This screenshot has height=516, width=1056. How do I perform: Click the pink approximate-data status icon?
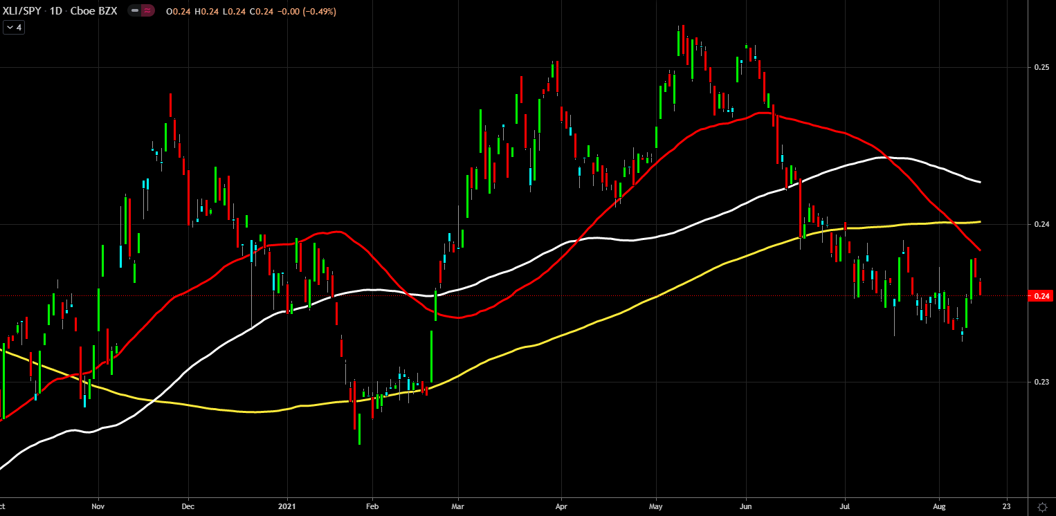(x=147, y=11)
